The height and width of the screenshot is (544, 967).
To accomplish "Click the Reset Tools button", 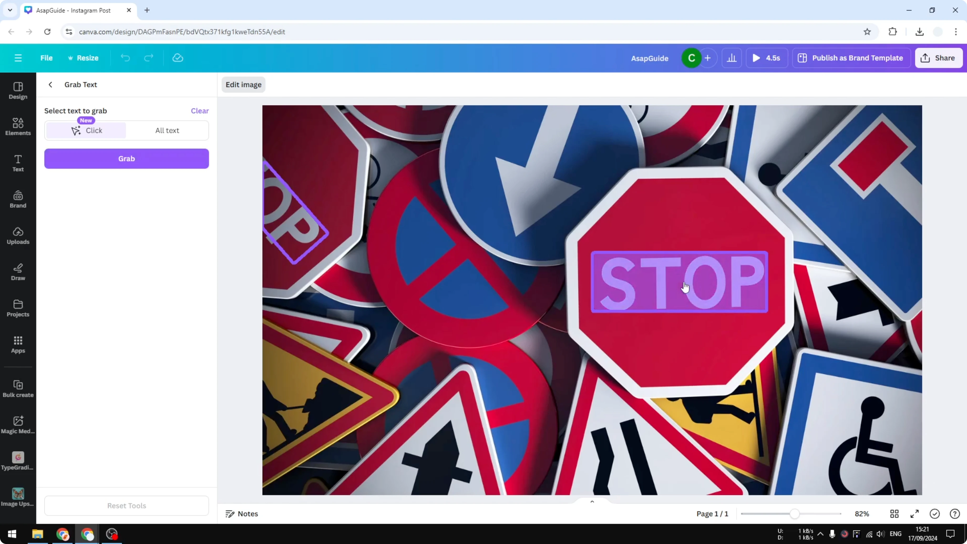I will click(126, 505).
